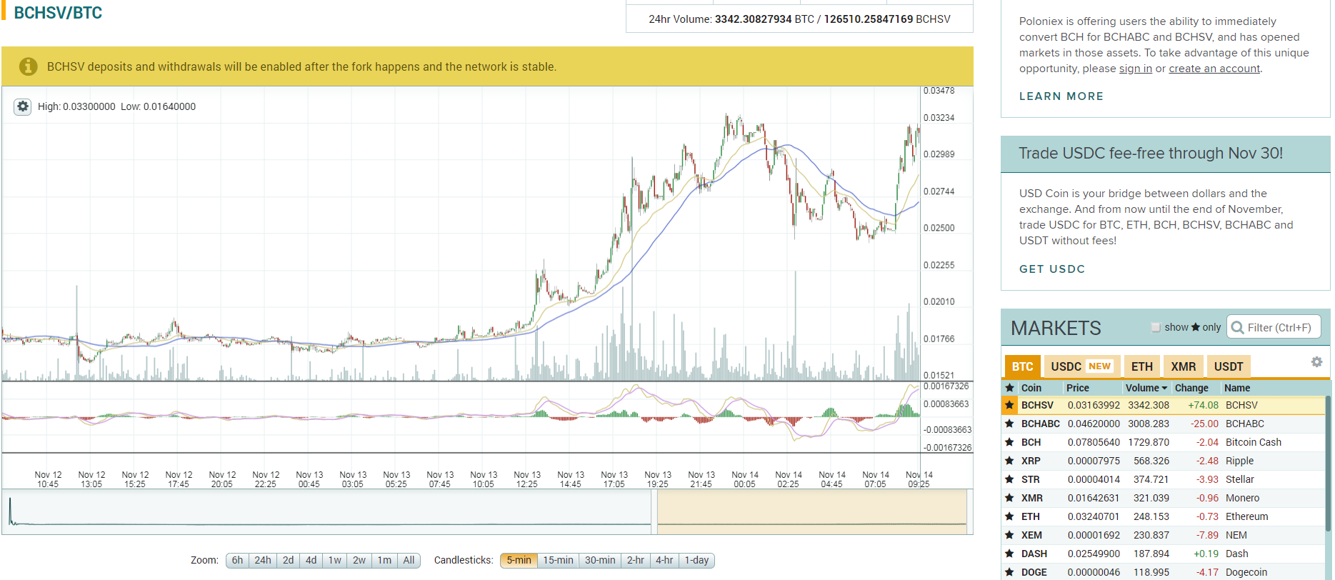The width and height of the screenshot is (1335, 580).
Task: Sort markets by the star column header
Action: pyautogui.click(x=1009, y=388)
